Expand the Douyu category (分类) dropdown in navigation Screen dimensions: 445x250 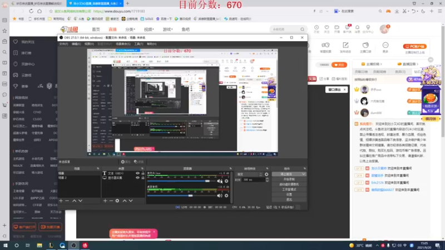pyautogui.click(x=130, y=29)
